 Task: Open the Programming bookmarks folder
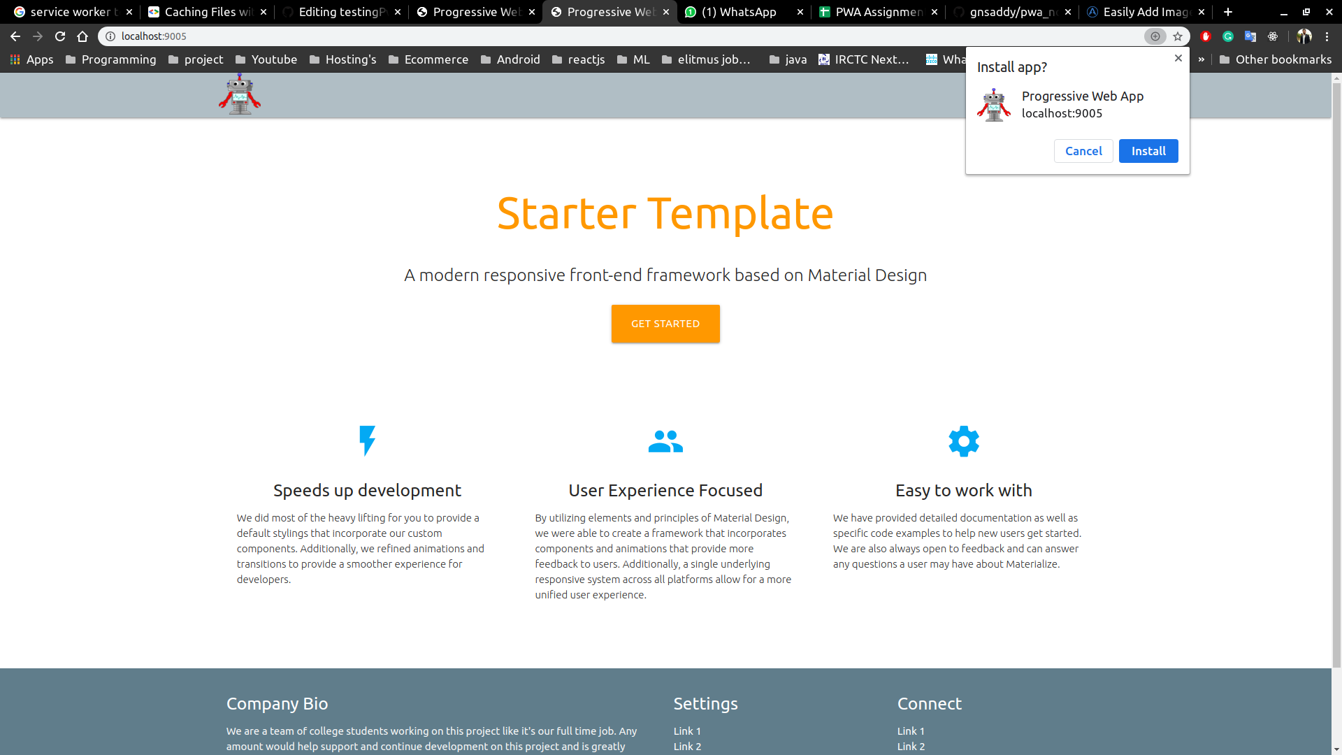point(110,59)
